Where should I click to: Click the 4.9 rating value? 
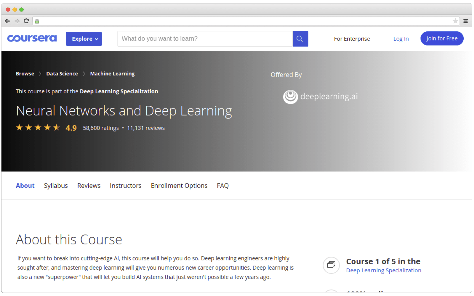point(71,128)
